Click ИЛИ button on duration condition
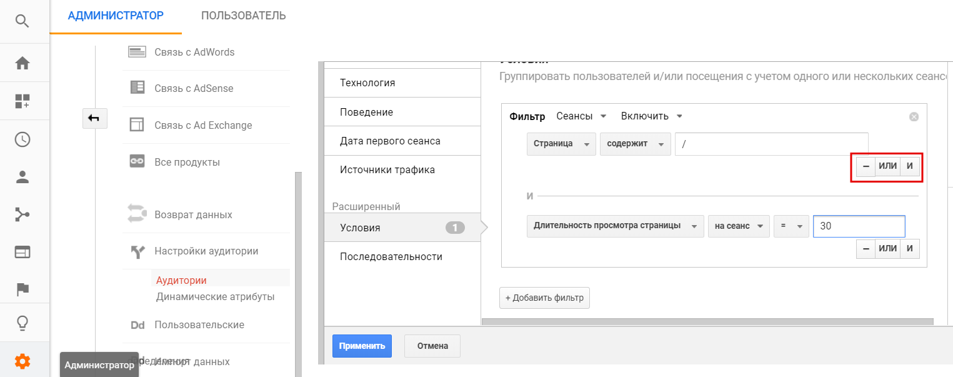This screenshot has width=953, height=377. click(887, 248)
